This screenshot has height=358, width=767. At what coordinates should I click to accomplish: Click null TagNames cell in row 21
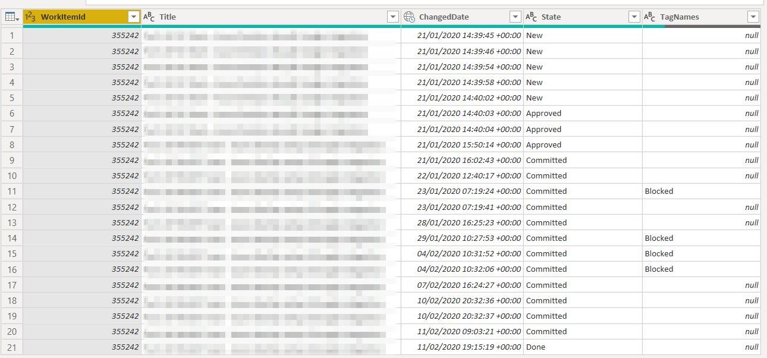702,347
